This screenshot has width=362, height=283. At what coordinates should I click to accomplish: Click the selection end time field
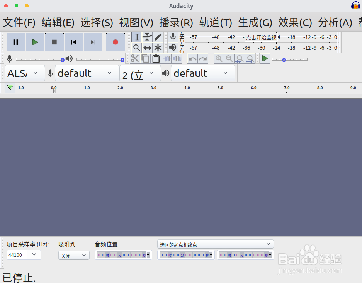pos(245,255)
